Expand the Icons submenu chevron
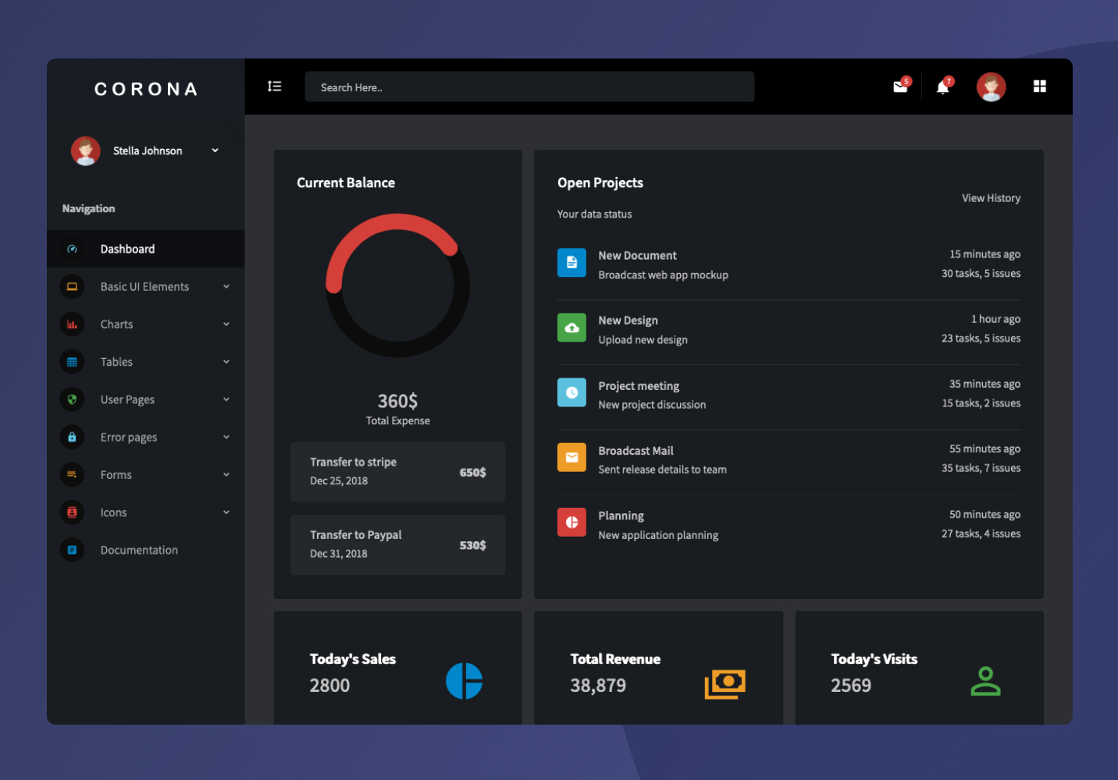1118x780 pixels. 226,512
